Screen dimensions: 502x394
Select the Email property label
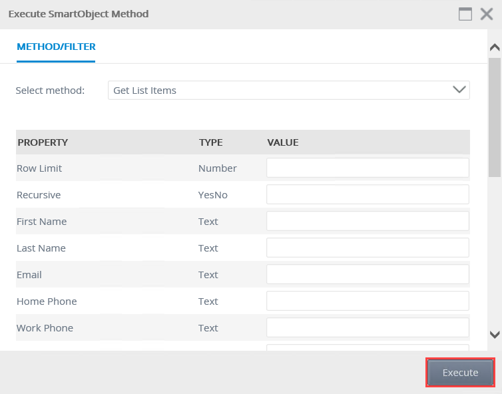click(29, 275)
